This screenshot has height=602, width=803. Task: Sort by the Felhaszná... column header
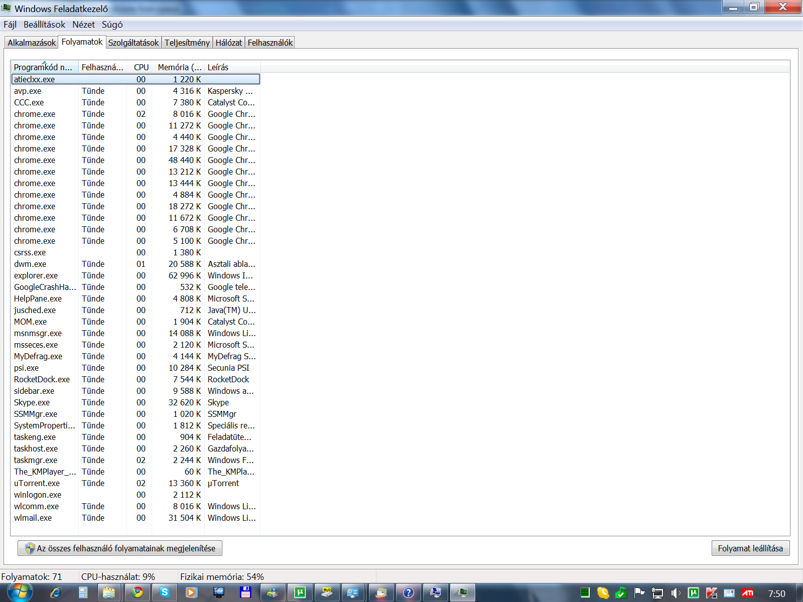(x=102, y=67)
